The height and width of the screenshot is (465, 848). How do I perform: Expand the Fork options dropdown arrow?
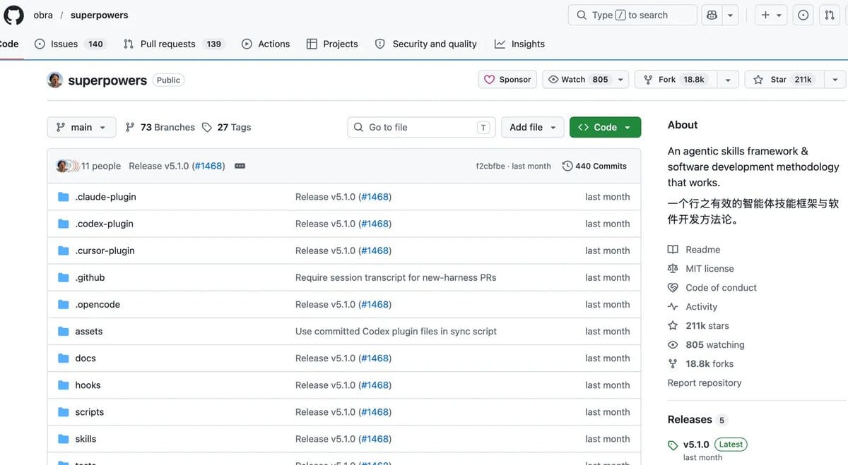(x=728, y=80)
